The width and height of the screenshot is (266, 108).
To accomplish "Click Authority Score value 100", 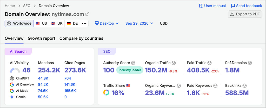I will click(x=109, y=70).
